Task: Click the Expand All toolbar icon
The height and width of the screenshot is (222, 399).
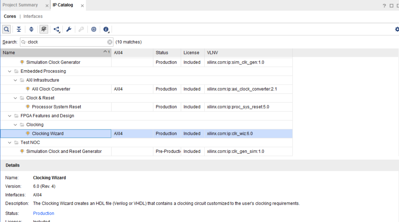Action: [x=31, y=29]
